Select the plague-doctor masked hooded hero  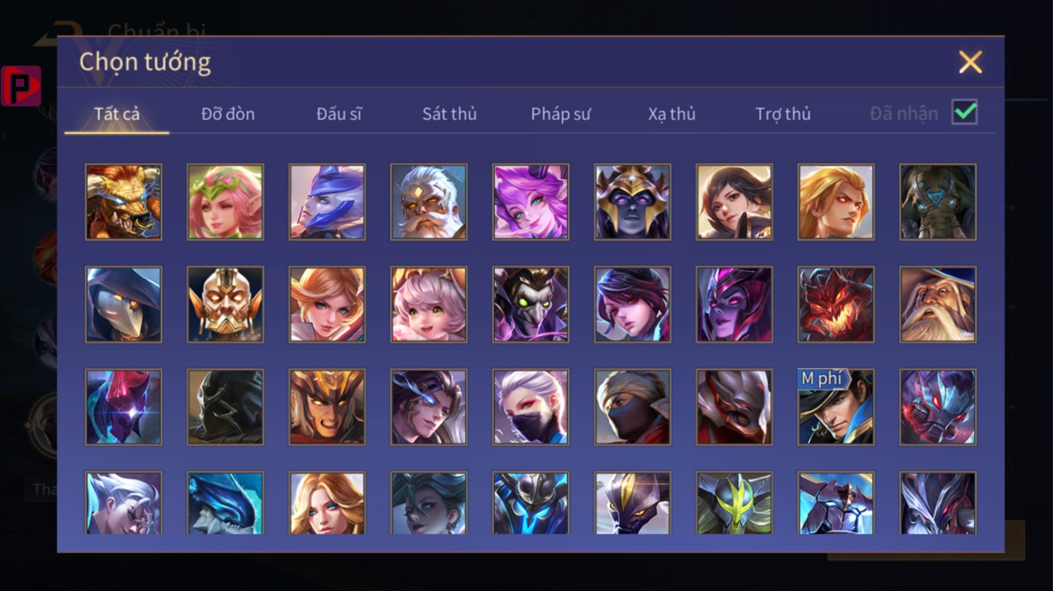tap(124, 305)
